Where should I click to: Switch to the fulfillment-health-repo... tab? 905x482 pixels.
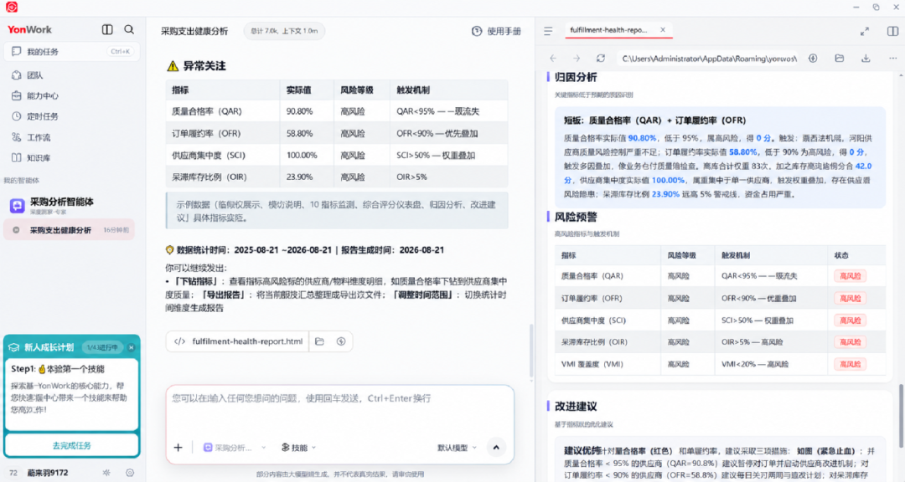point(609,30)
